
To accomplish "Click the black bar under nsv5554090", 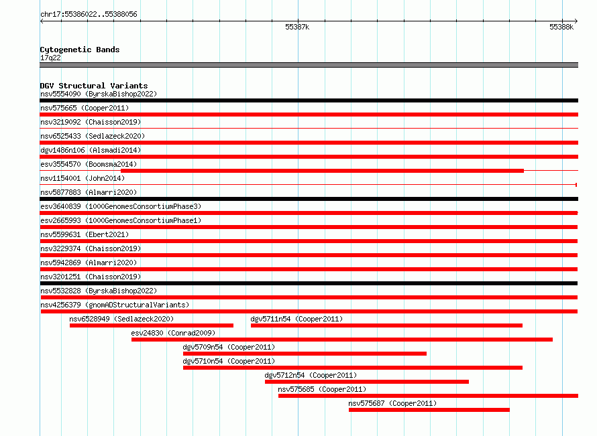I will 309,100.
